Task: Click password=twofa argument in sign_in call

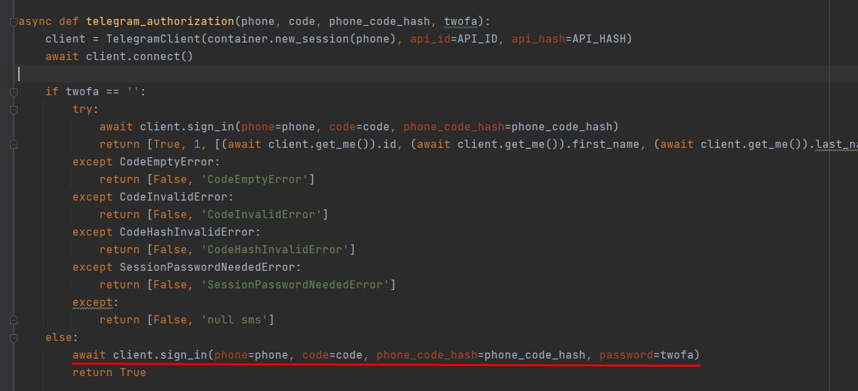Action: click(646, 355)
